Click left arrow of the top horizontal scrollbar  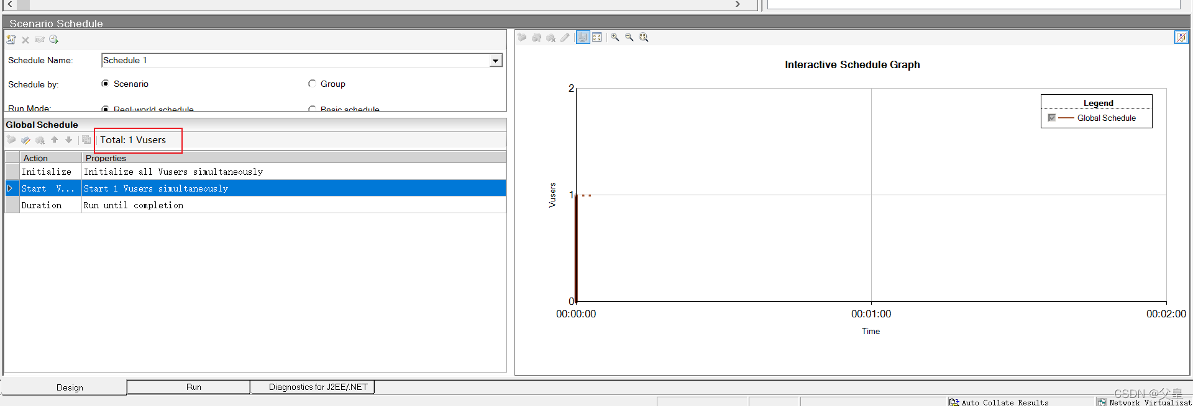pyautogui.click(x=9, y=4)
